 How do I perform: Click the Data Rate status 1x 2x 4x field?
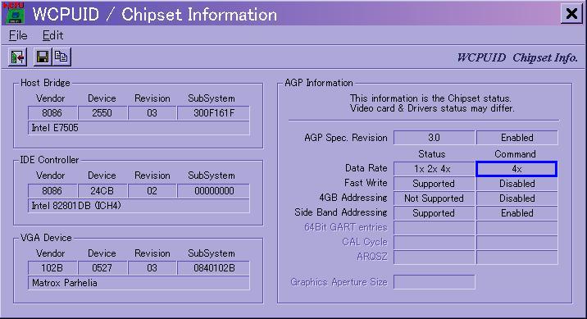(434, 169)
